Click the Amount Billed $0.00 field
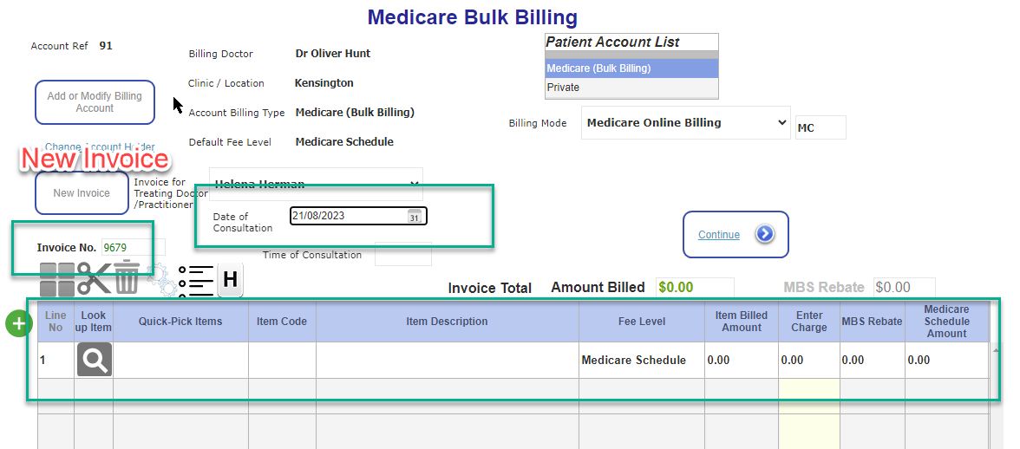 (695, 287)
